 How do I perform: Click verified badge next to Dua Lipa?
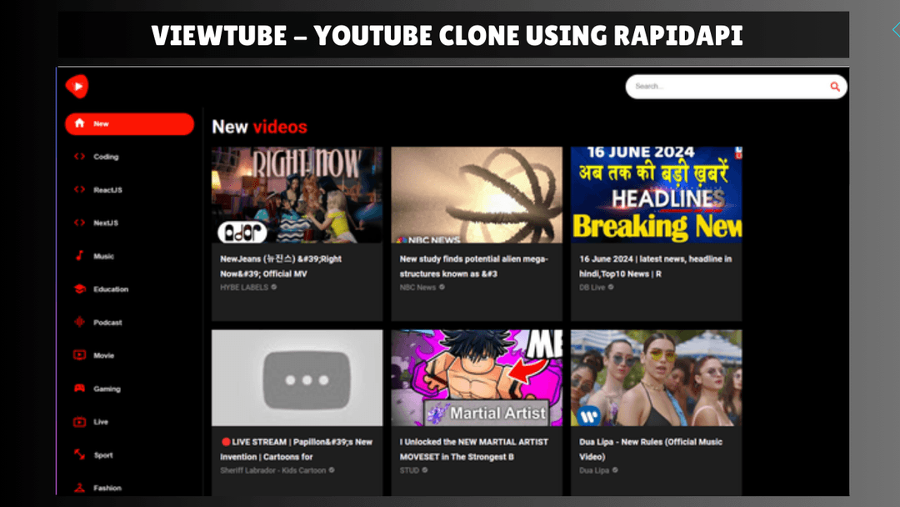[x=615, y=470]
